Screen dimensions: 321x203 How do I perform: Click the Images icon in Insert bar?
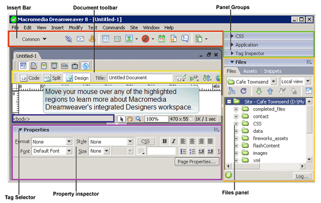(129, 39)
